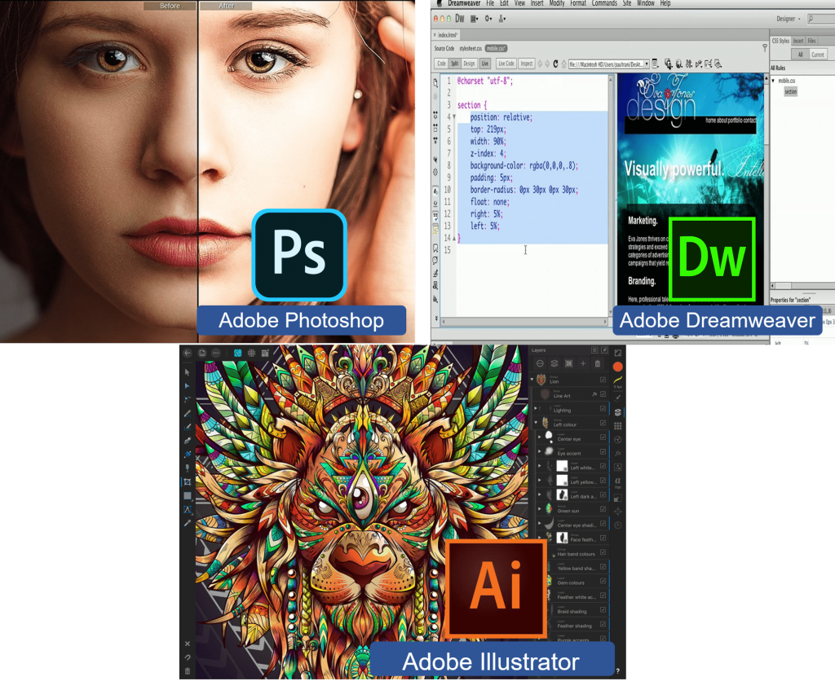Open the three-dots menu in the top toolbar
The height and width of the screenshot is (690, 835).
215,353
